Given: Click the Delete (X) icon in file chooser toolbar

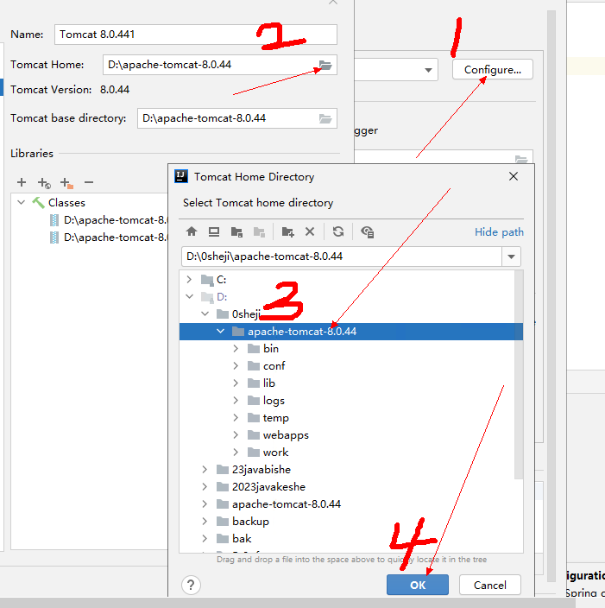Looking at the screenshot, I should click(x=310, y=231).
